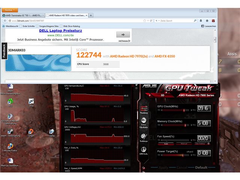Select the 3D profile tab in GPU Tweak
Screen dimensions: 240x180
tap(162, 95)
